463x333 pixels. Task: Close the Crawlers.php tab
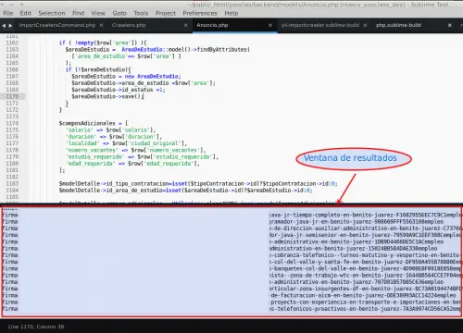coord(186,25)
